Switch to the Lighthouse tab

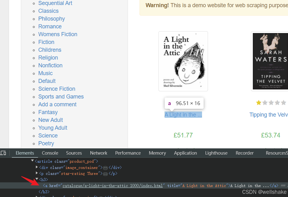click(216, 153)
